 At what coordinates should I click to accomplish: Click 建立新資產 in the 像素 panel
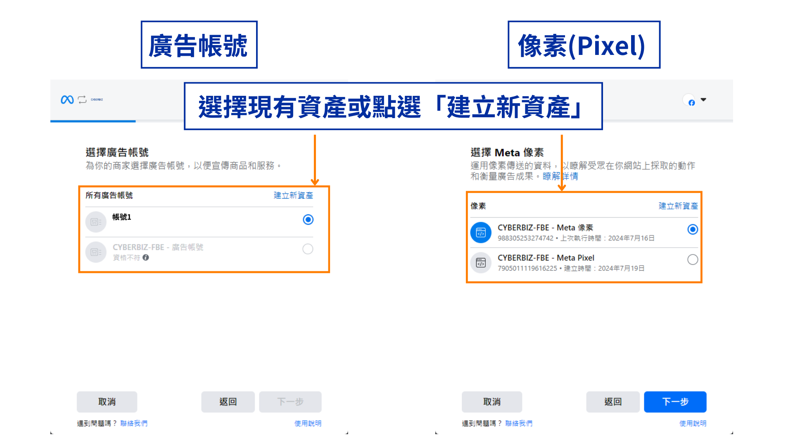pyautogui.click(x=678, y=206)
